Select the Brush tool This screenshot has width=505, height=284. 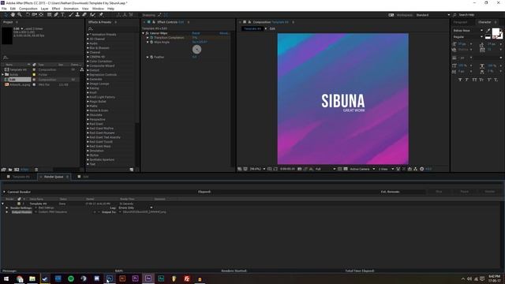[x=71, y=15]
